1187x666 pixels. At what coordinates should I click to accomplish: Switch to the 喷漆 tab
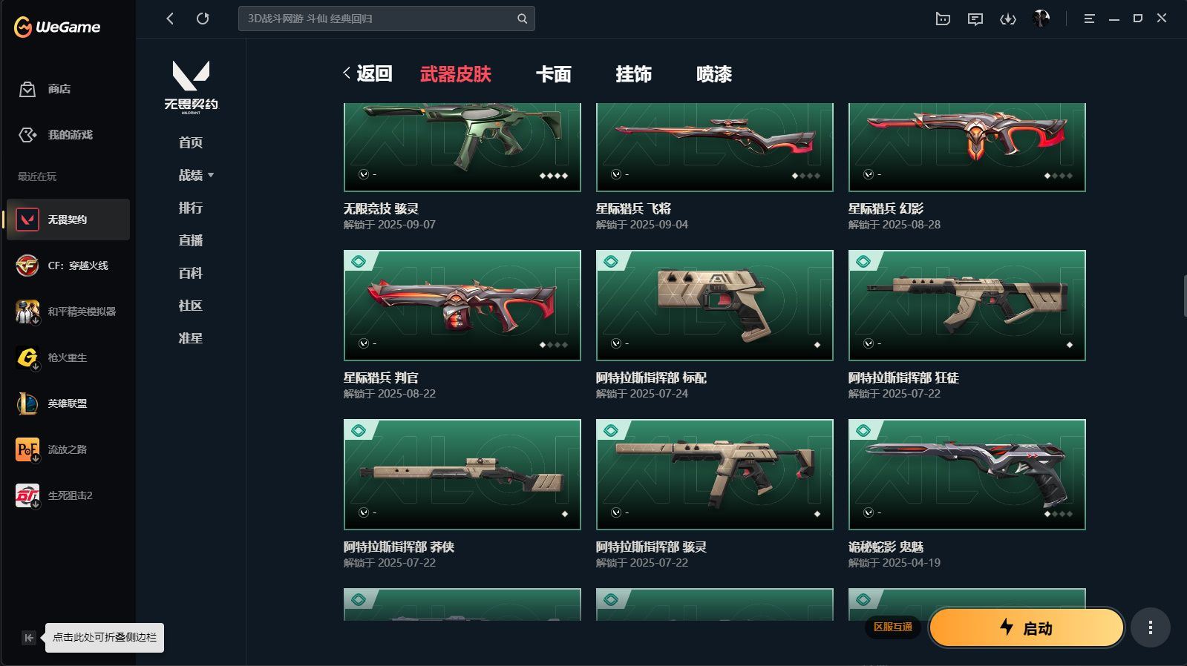pyautogui.click(x=714, y=74)
